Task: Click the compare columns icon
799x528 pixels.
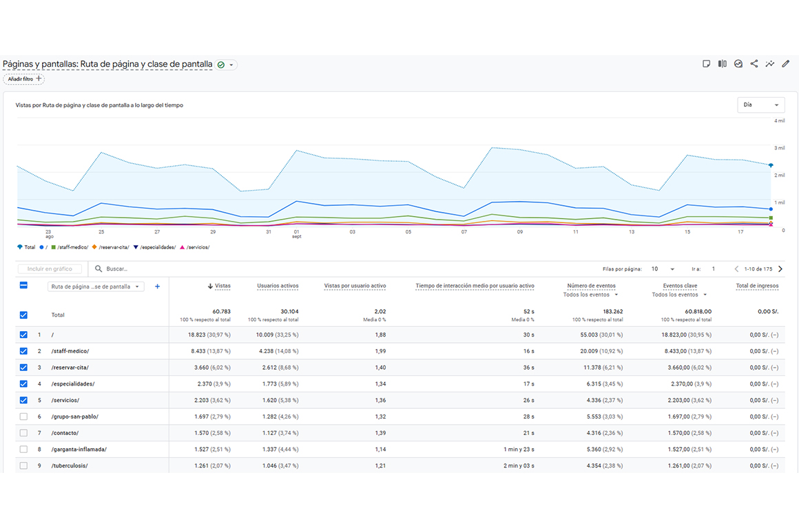Action: pos(722,64)
